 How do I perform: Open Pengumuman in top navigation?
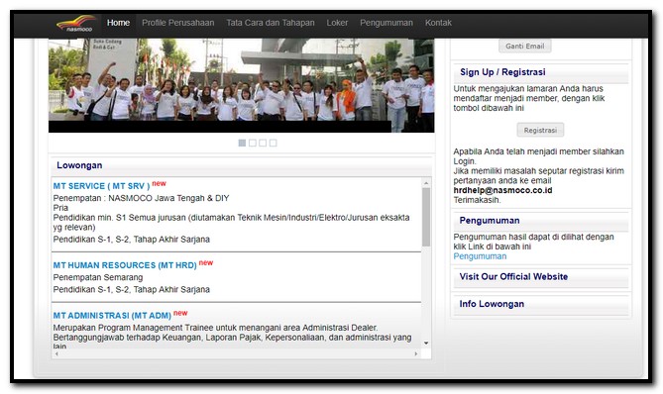pos(387,23)
